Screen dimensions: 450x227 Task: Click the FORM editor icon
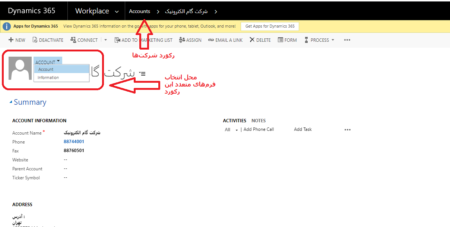281,40
